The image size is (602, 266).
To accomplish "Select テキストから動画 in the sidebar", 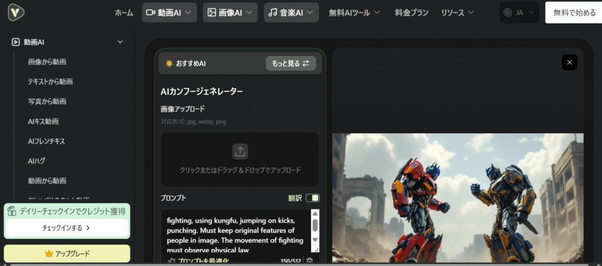I will [51, 81].
